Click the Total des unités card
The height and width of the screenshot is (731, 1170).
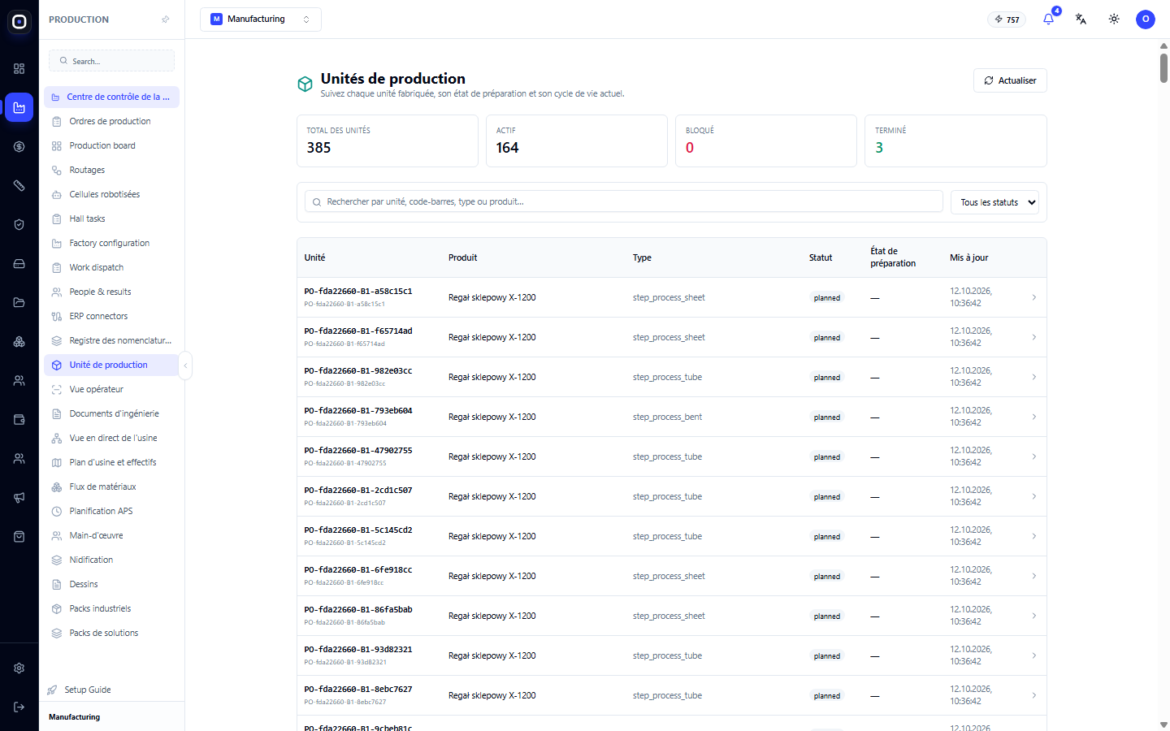coord(388,141)
